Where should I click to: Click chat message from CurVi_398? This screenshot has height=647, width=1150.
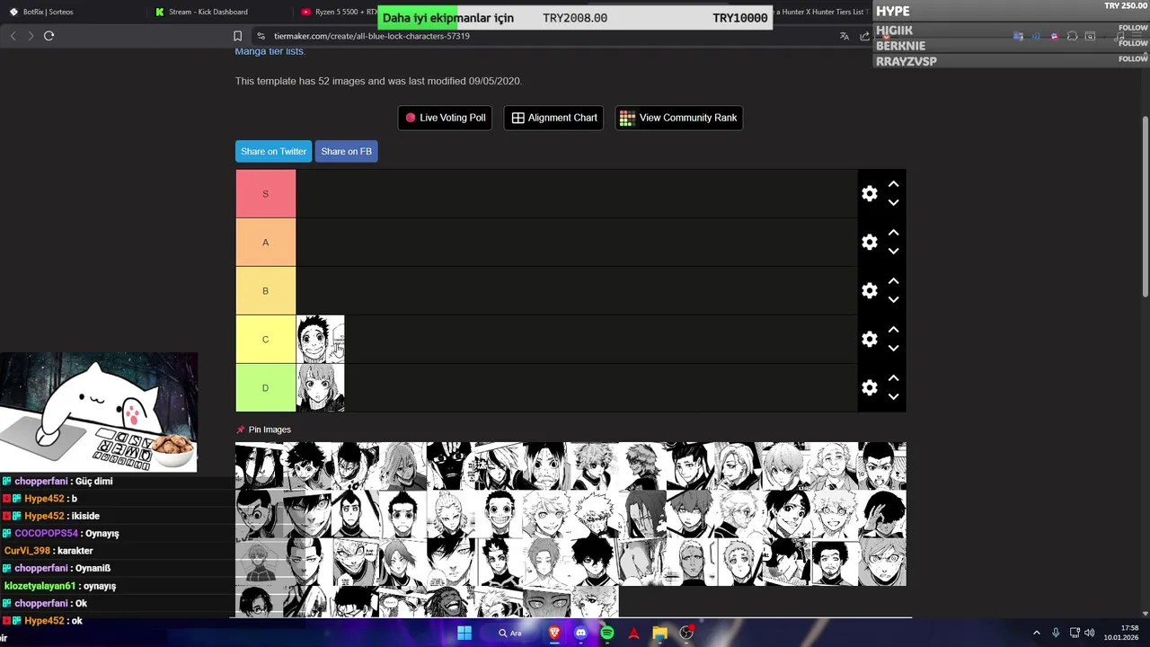pos(49,551)
